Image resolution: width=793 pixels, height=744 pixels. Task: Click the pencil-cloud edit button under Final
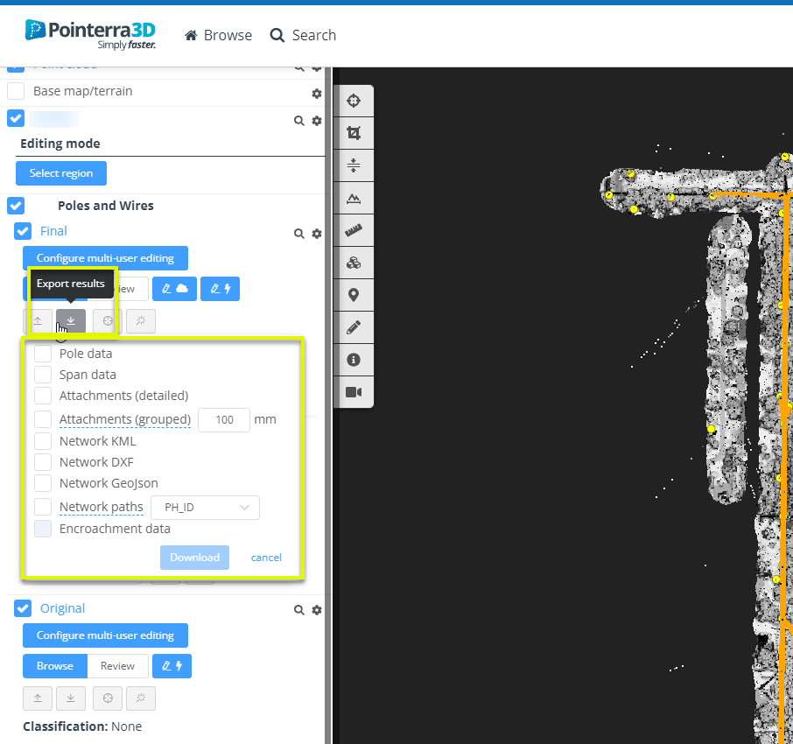point(174,289)
